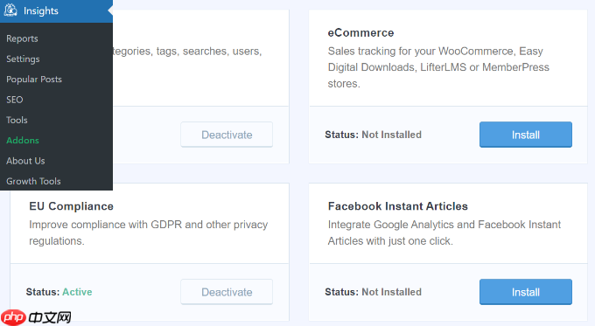Click the eCommerce sales tracking description
The width and height of the screenshot is (595, 326).
438,67
